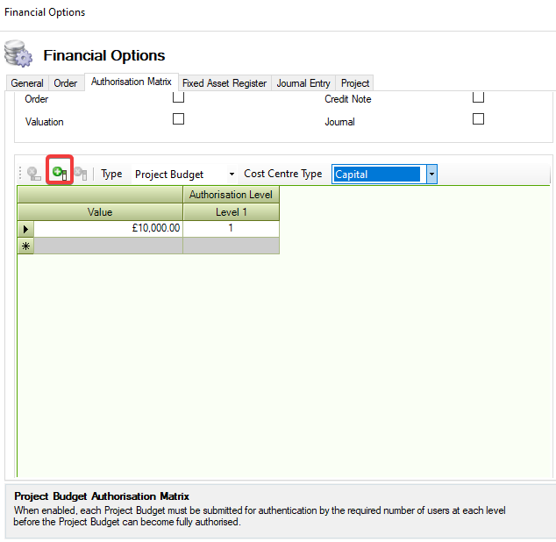The image size is (556, 542).
Task: Click the £10,000.00 value cell
Action: pyautogui.click(x=109, y=228)
